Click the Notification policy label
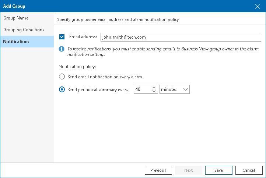 tap(77, 67)
